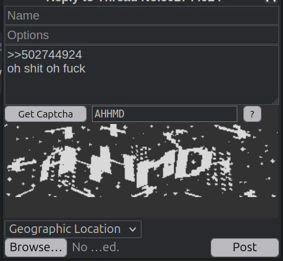The height and width of the screenshot is (261, 283).
Task: Click the Reply to Thread title bar
Action: [x=134, y=1]
